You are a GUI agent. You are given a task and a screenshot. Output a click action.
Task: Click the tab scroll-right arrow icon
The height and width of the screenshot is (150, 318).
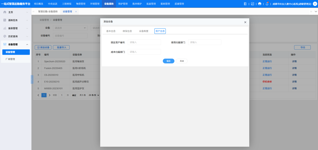point(311,11)
